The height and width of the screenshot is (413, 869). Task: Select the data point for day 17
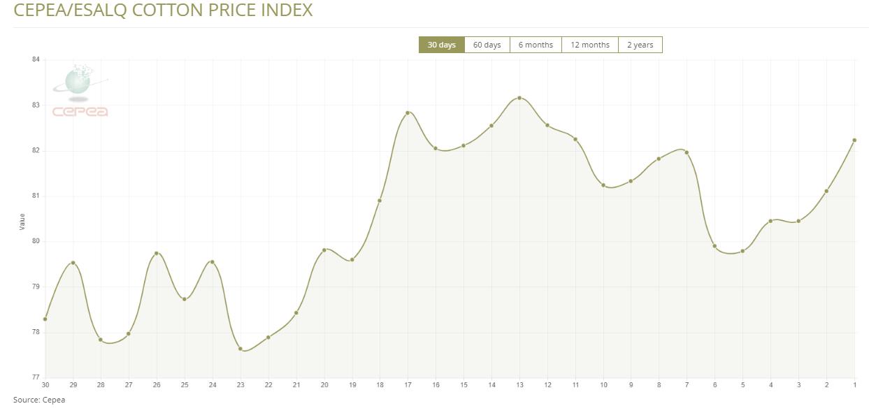point(408,113)
